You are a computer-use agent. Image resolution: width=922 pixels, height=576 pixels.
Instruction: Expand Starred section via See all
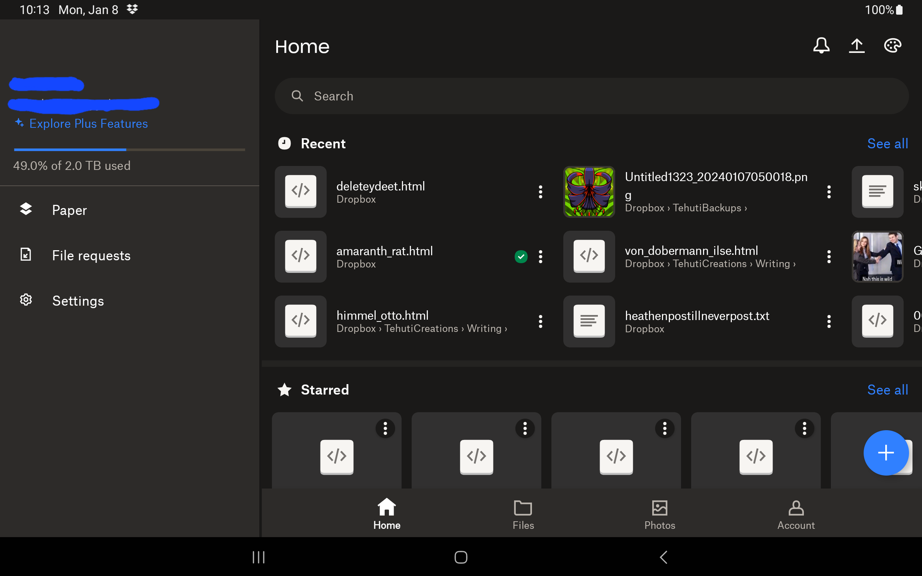(887, 390)
